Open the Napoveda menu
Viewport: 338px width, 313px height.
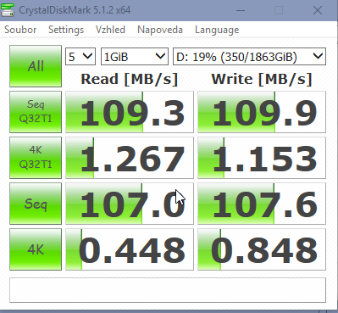[160, 30]
